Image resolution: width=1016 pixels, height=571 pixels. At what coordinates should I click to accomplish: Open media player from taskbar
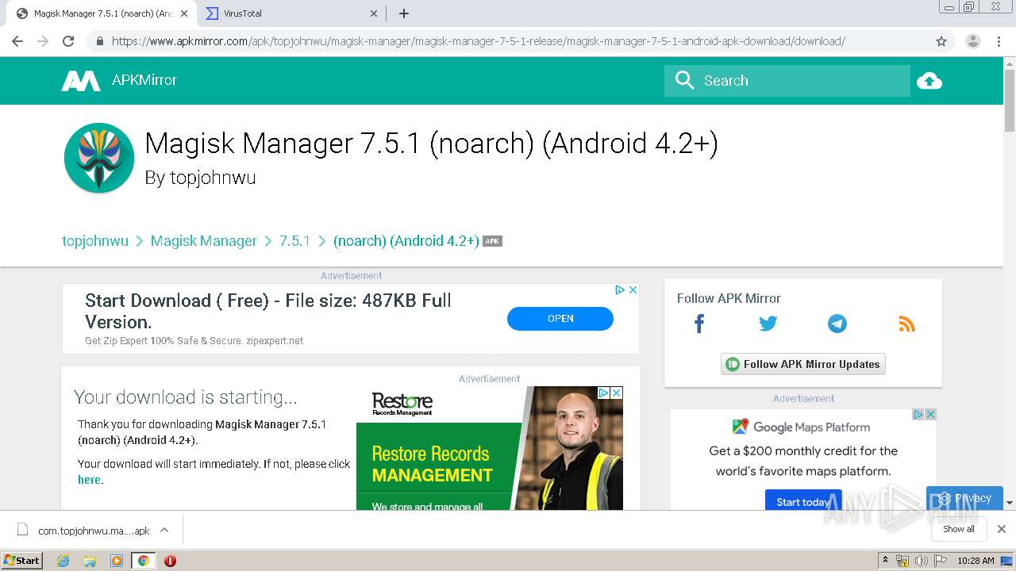tap(117, 561)
